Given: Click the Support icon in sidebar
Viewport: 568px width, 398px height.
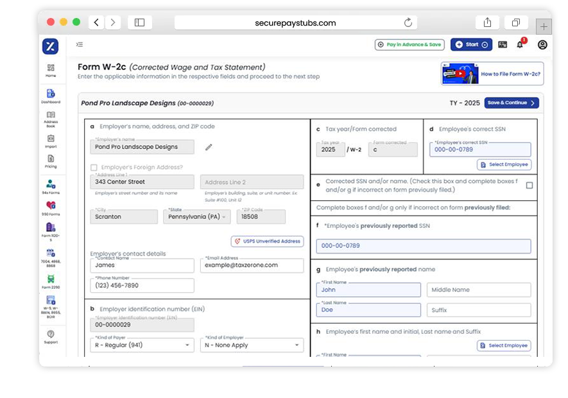Looking at the screenshot, I should click(51, 336).
